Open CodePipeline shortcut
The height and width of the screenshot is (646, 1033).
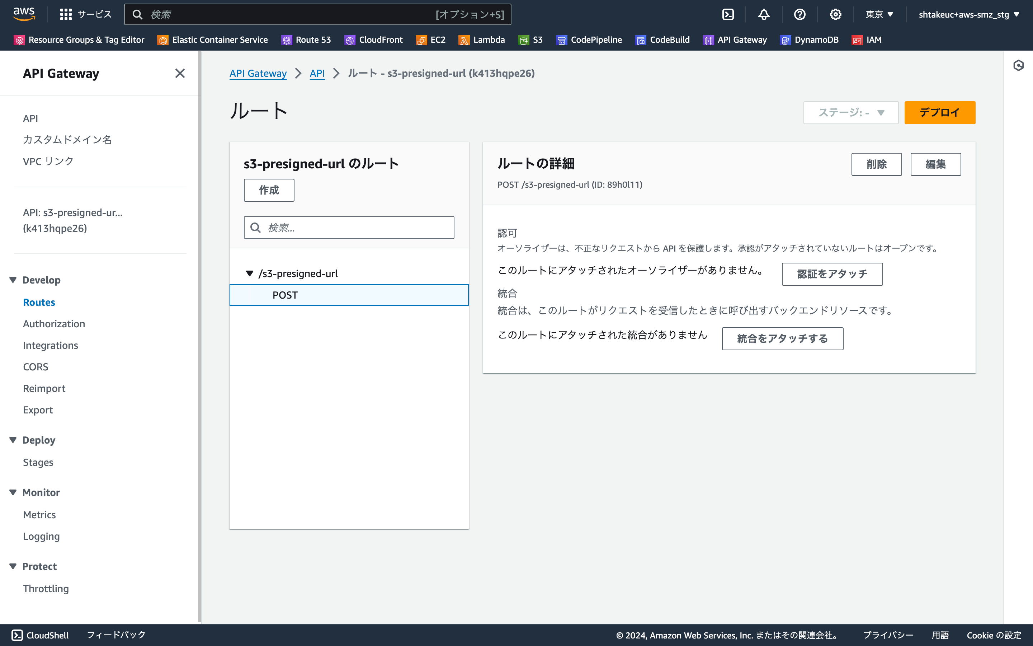pyautogui.click(x=589, y=40)
